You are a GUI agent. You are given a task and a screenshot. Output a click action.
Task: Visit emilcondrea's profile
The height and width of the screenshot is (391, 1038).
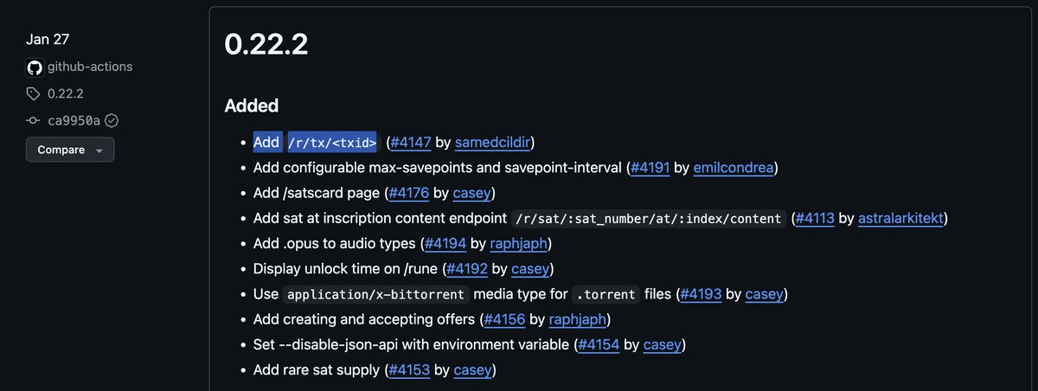734,168
